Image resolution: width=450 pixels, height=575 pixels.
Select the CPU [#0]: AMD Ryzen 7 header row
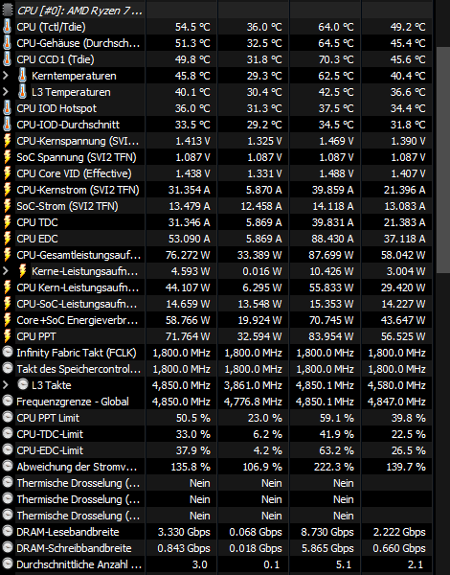[x=217, y=11]
